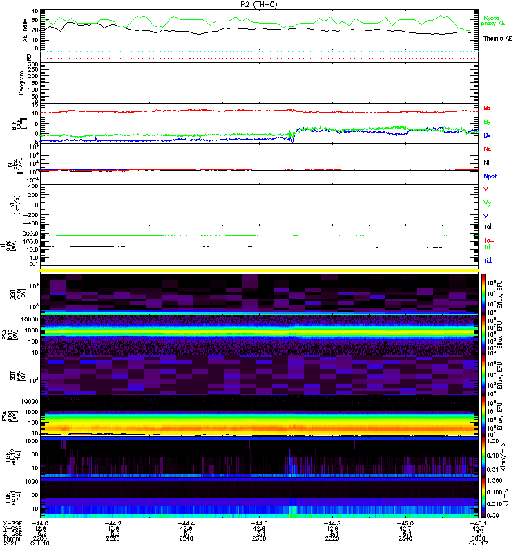Click the 2320 time tick label
Screen dimensions: 518x553
(x=332, y=538)
